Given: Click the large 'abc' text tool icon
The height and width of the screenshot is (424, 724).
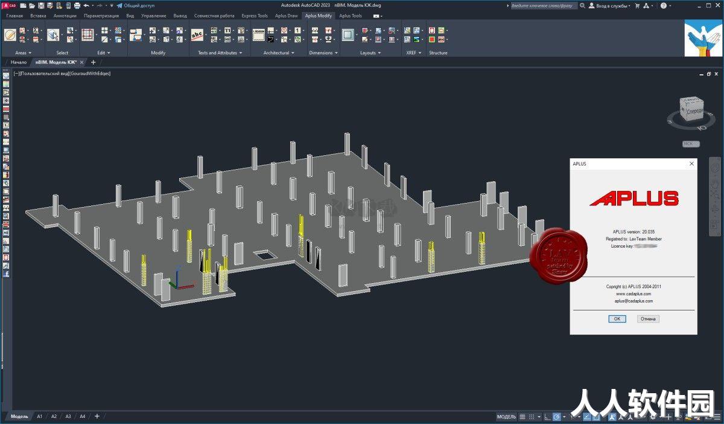Looking at the screenshot, I should (197, 35).
